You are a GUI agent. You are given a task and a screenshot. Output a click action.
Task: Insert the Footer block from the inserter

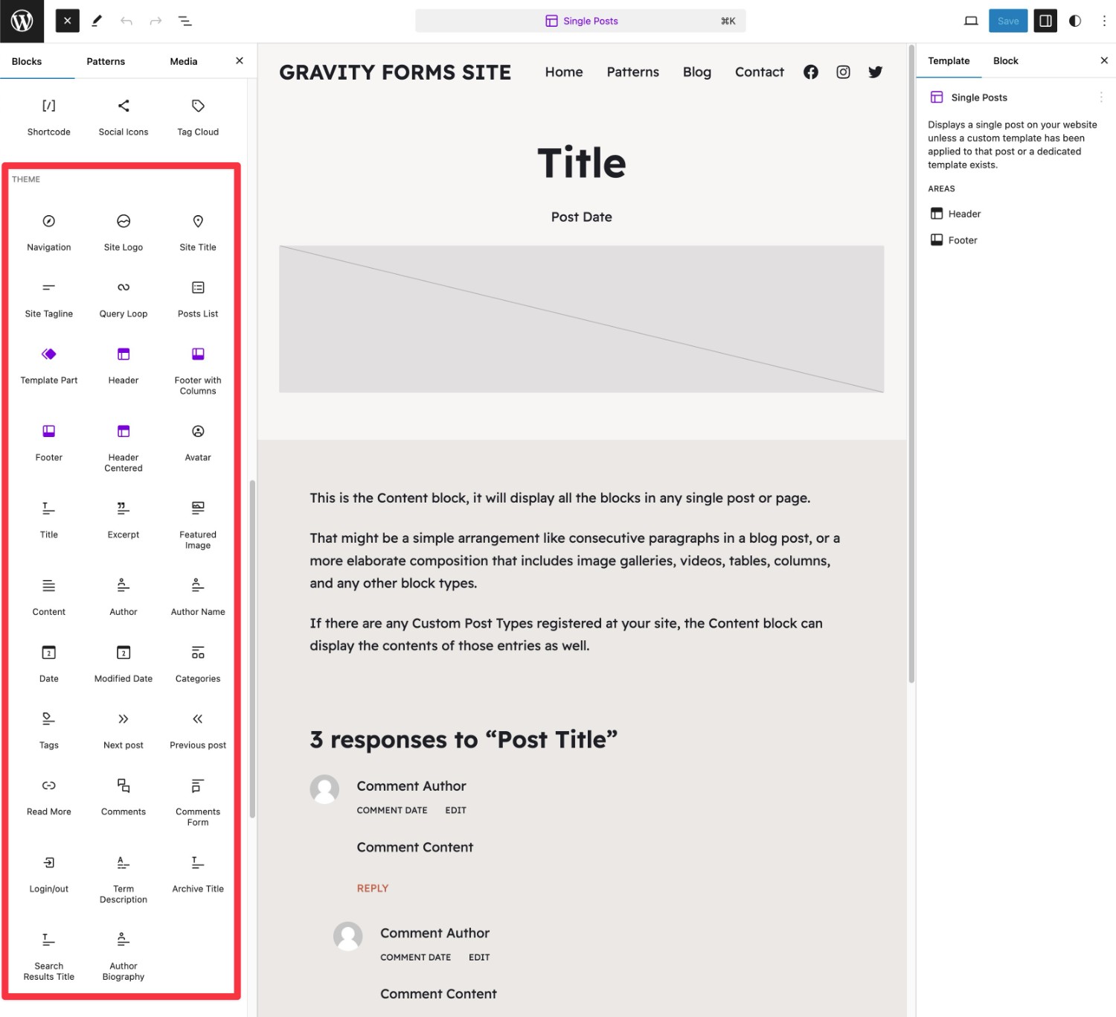tap(49, 443)
